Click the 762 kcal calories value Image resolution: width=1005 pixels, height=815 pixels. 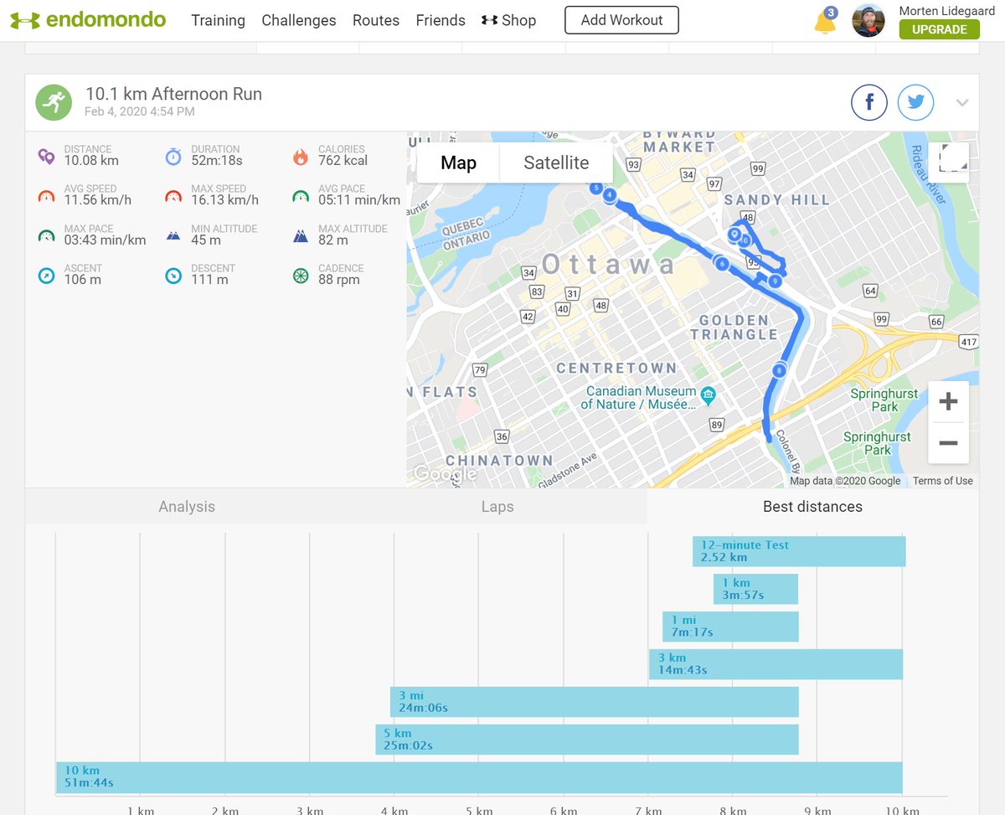pos(343,161)
